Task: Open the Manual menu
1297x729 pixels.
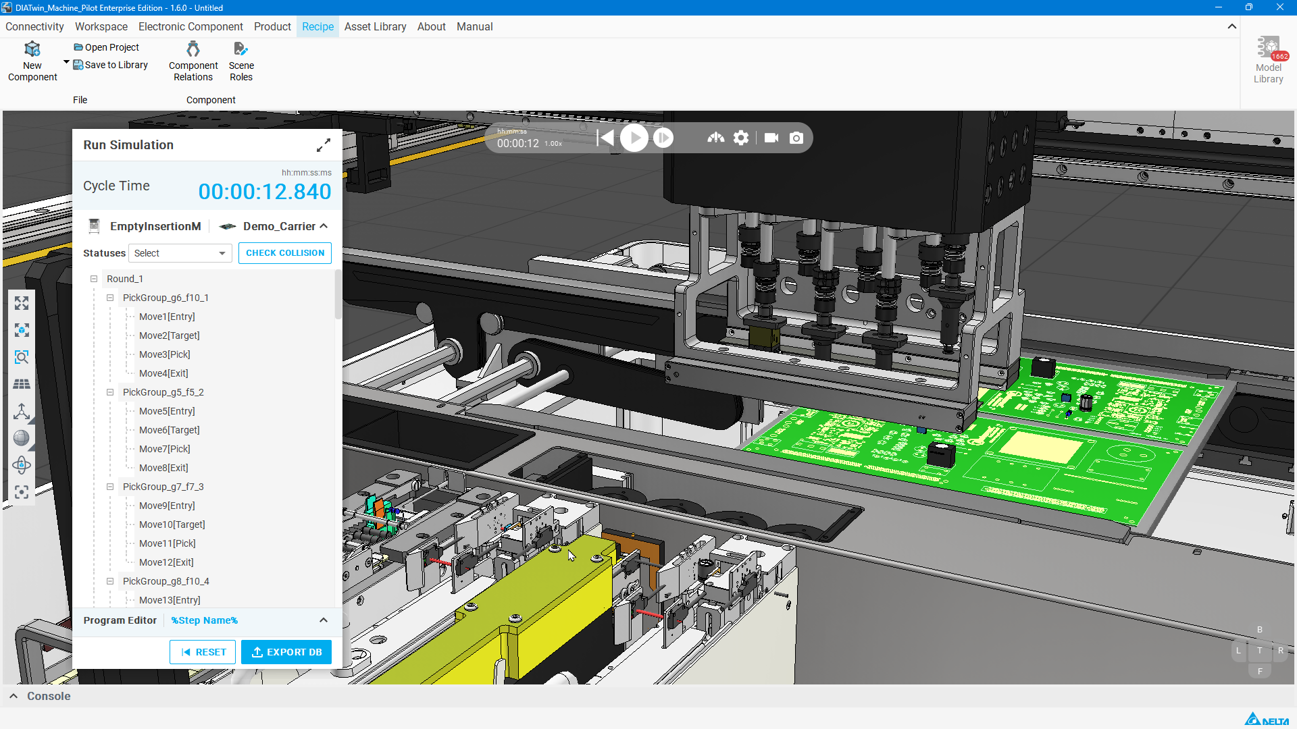Action: (x=474, y=26)
